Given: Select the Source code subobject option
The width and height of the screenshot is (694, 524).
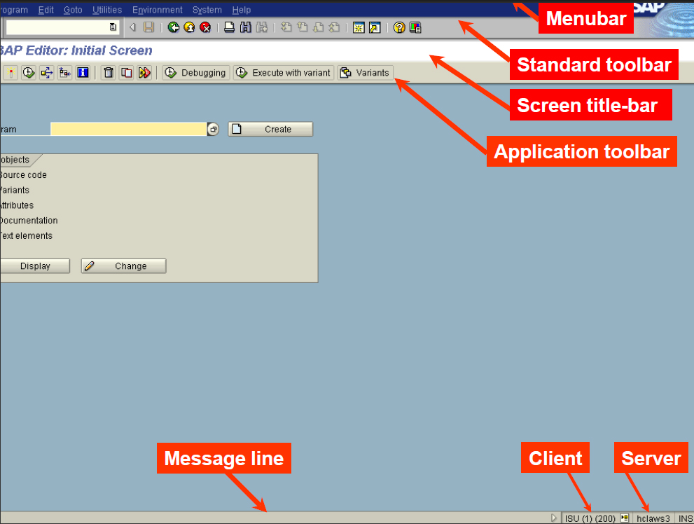Looking at the screenshot, I should tap(23, 175).
